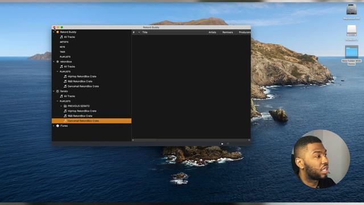Click PREVIOUS SERATO folder icon
The width and height of the screenshot is (364, 205).
click(65, 106)
